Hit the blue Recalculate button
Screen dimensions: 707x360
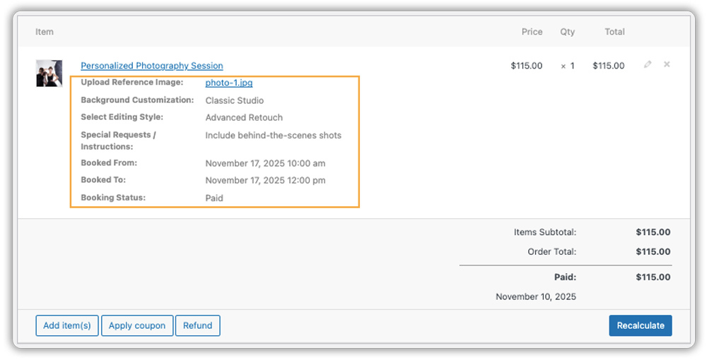click(641, 325)
